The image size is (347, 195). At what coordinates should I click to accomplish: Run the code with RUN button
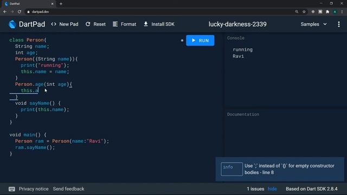(200, 41)
